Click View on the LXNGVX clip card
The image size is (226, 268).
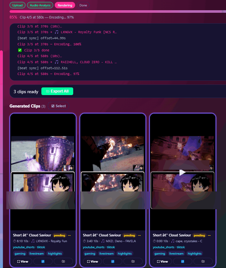(x=23, y=261)
